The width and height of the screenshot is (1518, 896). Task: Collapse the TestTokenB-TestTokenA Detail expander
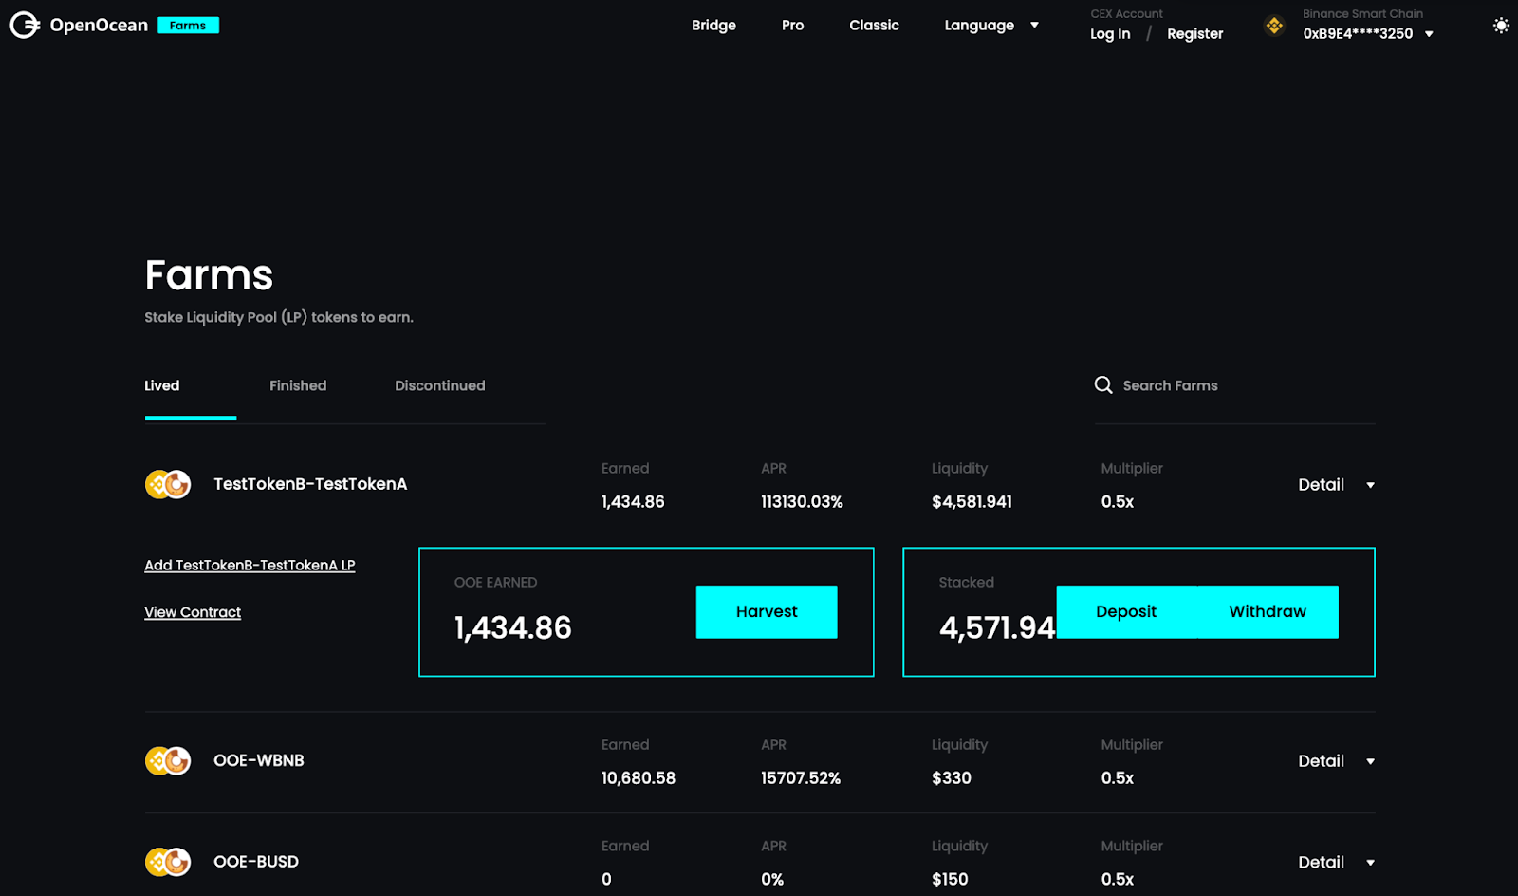[x=1336, y=484]
